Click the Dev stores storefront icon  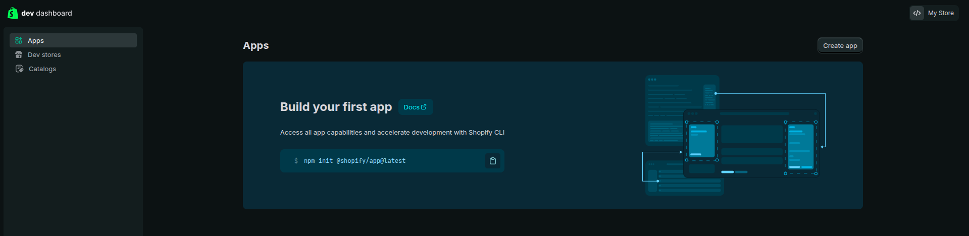tap(19, 54)
